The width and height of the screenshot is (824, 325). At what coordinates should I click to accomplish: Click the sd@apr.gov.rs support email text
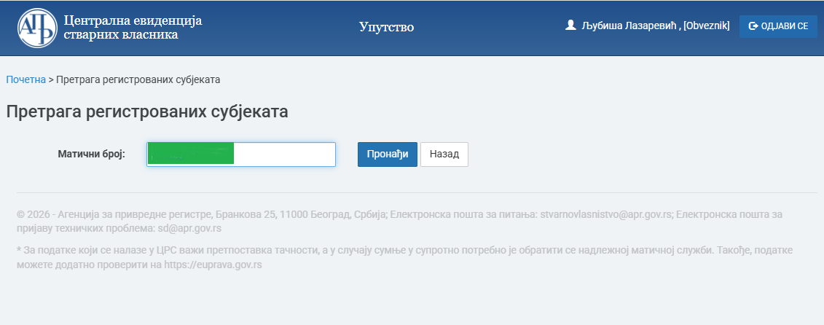click(x=189, y=229)
